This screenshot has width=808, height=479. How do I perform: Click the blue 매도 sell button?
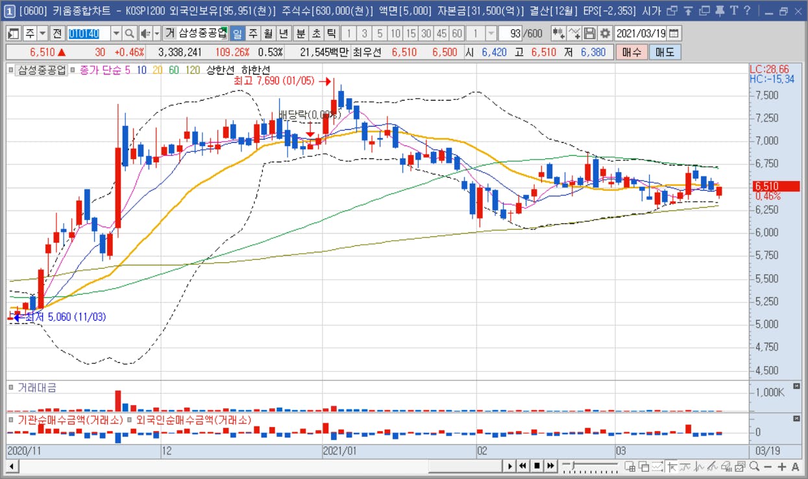(665, 53)
